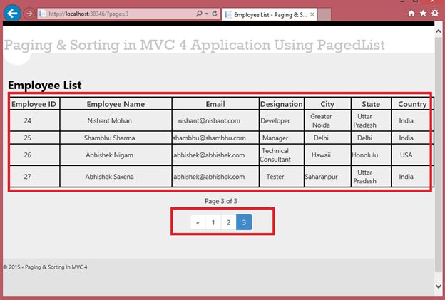Open the address bar dropdown arrow
The width and height of the screenshot is (445, 300).
[x=207, y=14]
